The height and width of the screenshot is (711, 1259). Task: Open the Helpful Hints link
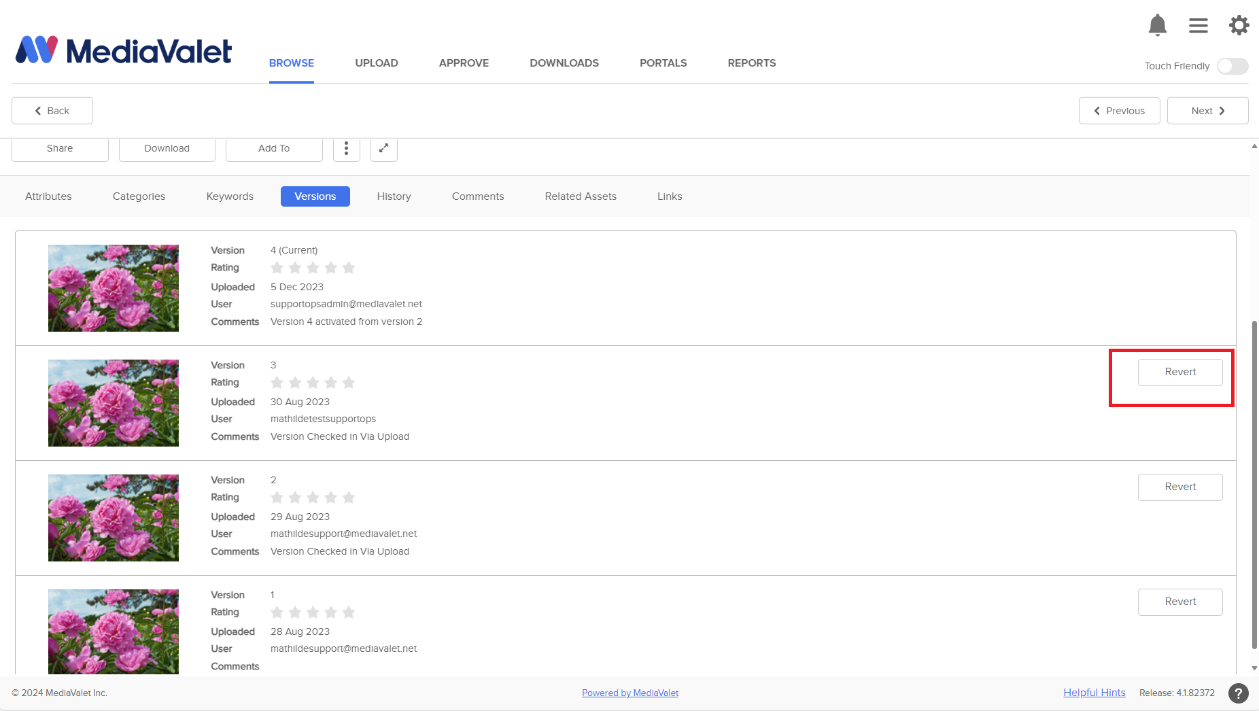click(x=1094, y=693)
